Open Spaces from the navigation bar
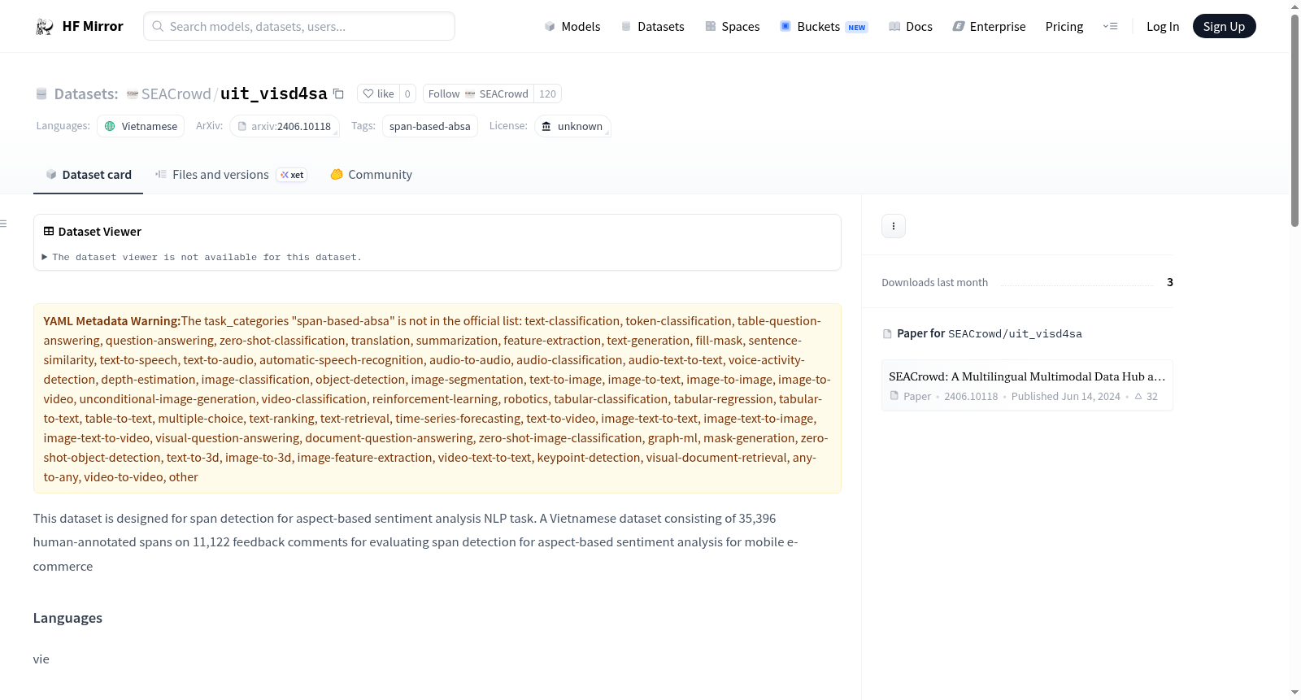Viewport: 1301px width, 700px height. click(x=732, y=27)
